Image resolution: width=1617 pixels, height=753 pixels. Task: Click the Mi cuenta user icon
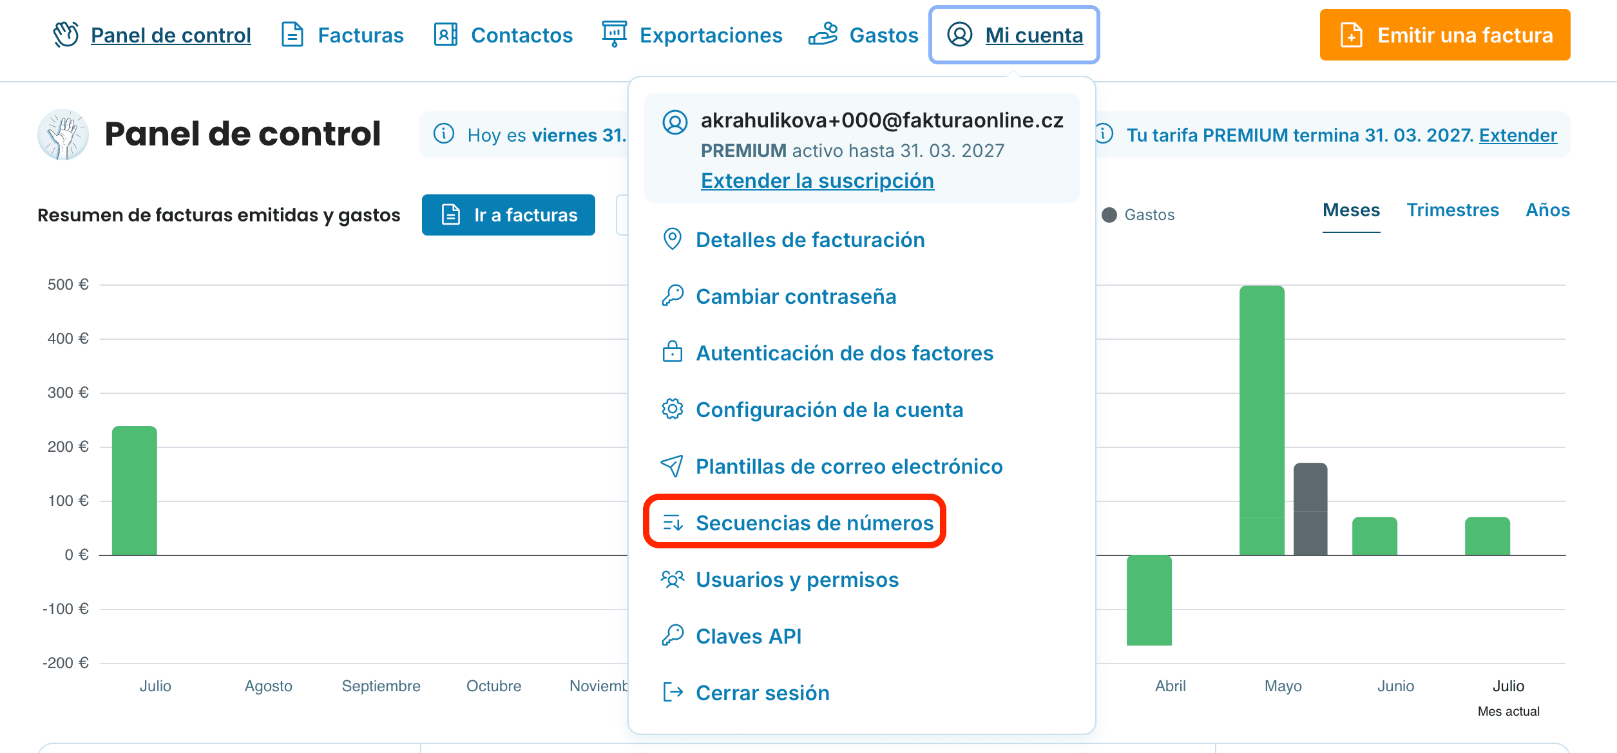coord(959,35)
